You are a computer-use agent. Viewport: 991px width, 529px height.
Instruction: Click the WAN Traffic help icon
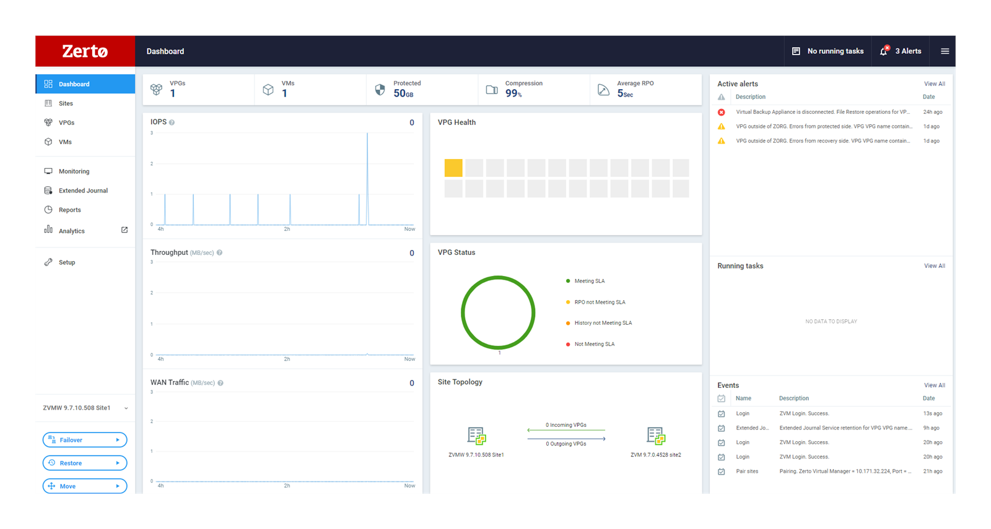220,383
